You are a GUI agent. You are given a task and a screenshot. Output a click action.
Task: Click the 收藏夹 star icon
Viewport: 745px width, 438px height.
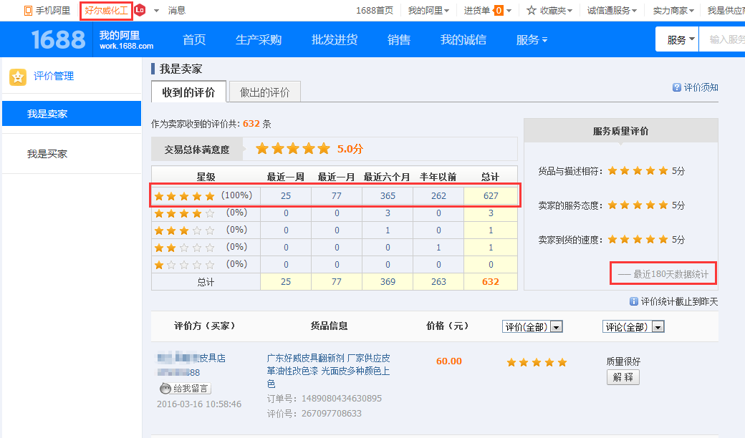pos(532,11)
